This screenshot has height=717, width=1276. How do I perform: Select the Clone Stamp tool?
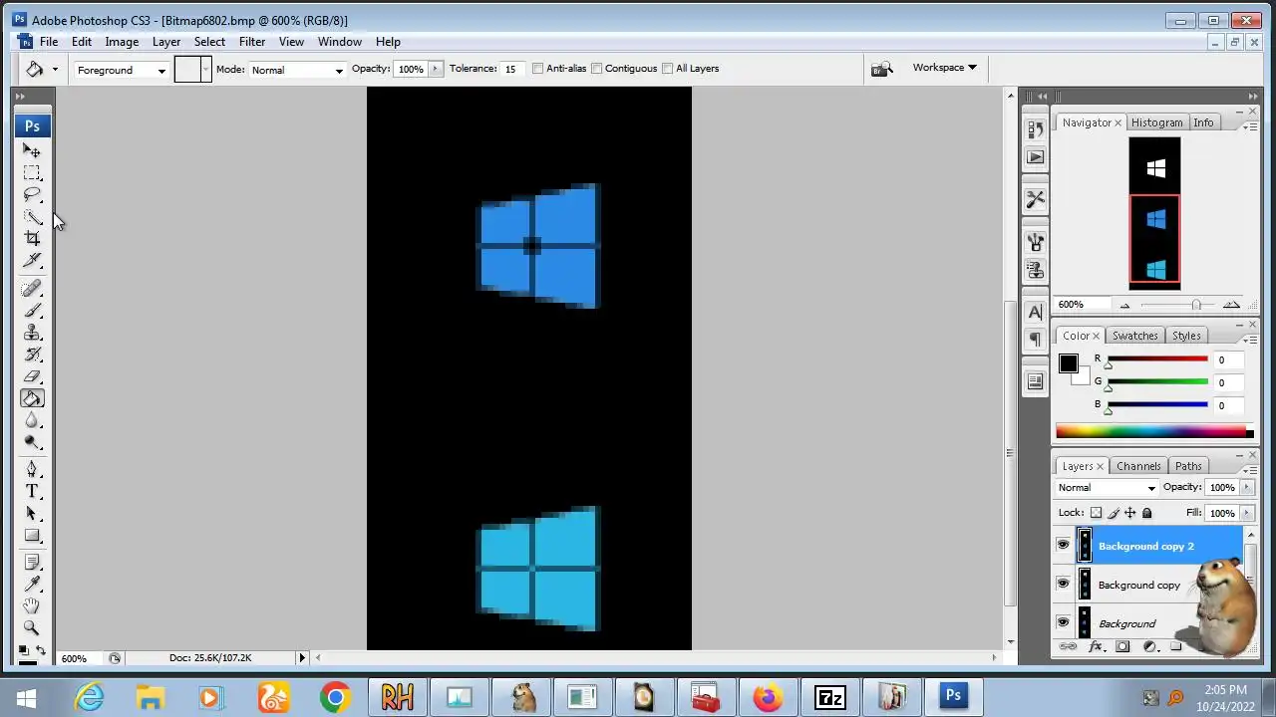(x=32, y=333)
